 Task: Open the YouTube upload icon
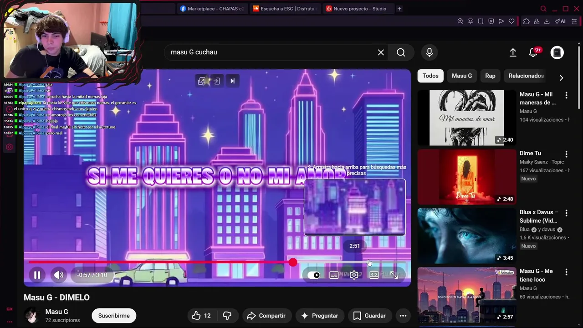coord(513,52)
